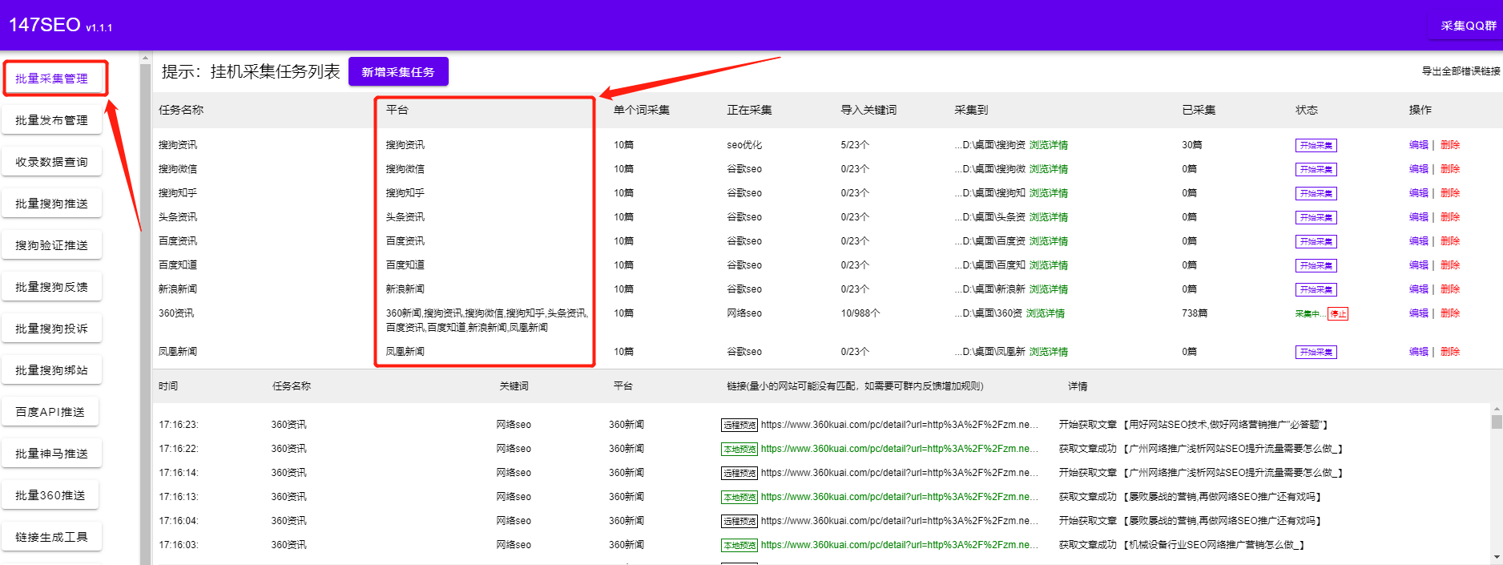
Task: Start collecting the 搜狗资讯 task
Action: coord(1316,146)
